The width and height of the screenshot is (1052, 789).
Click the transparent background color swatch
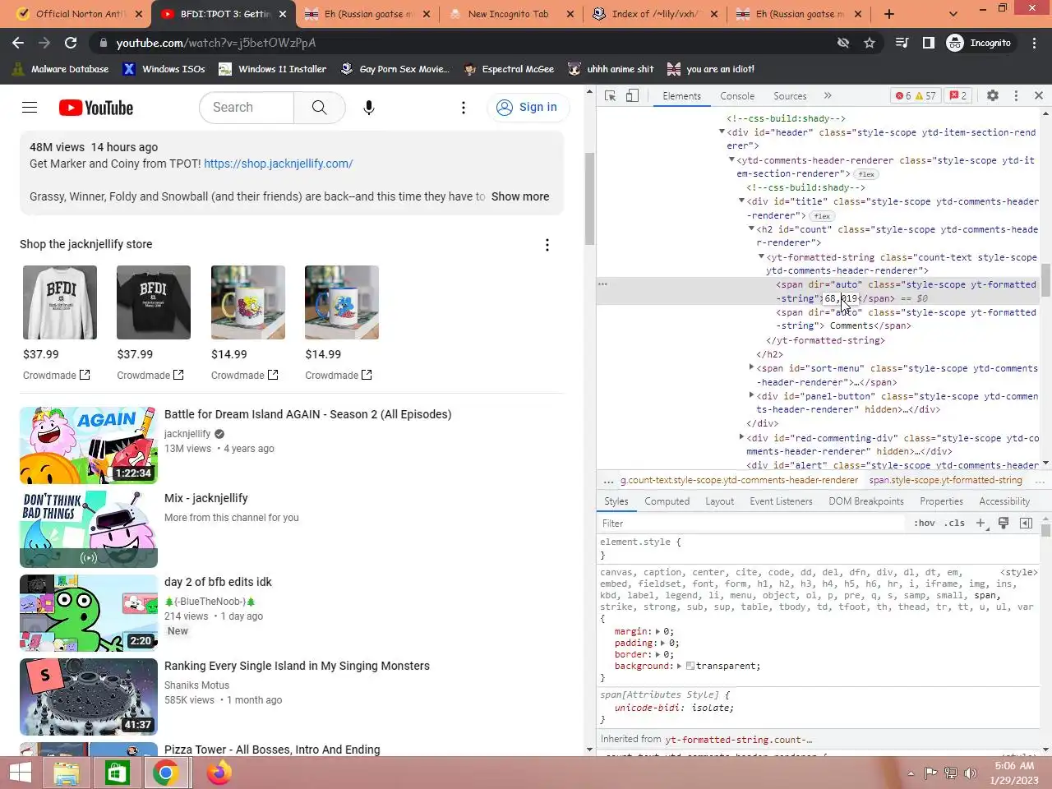point(690,667)
